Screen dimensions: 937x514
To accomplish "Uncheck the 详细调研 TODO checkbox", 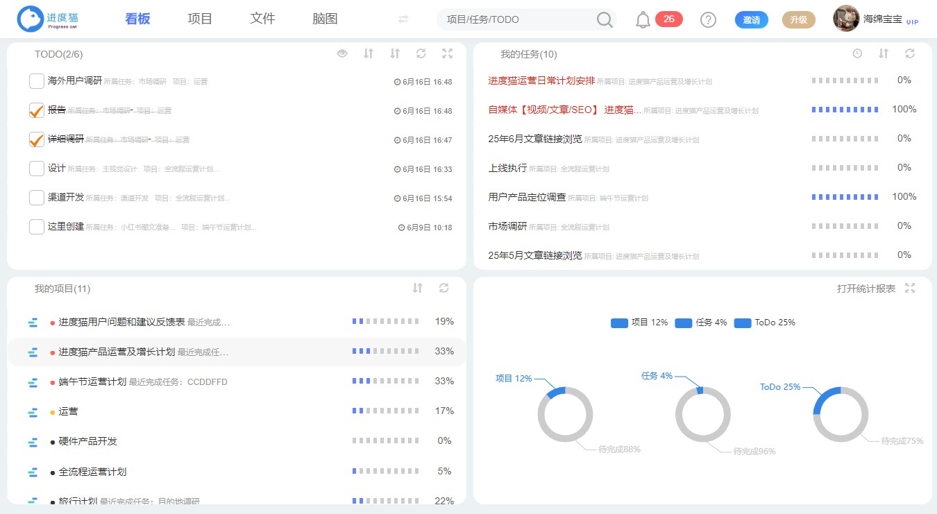I will (x=36, y=139).
